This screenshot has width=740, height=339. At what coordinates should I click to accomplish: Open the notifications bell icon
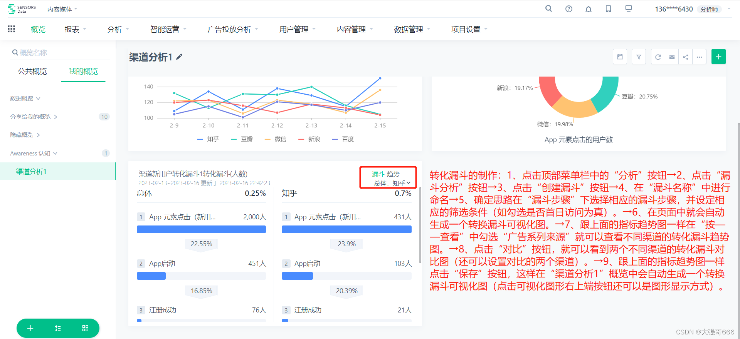pyautogui.click(x=589, y=9)
